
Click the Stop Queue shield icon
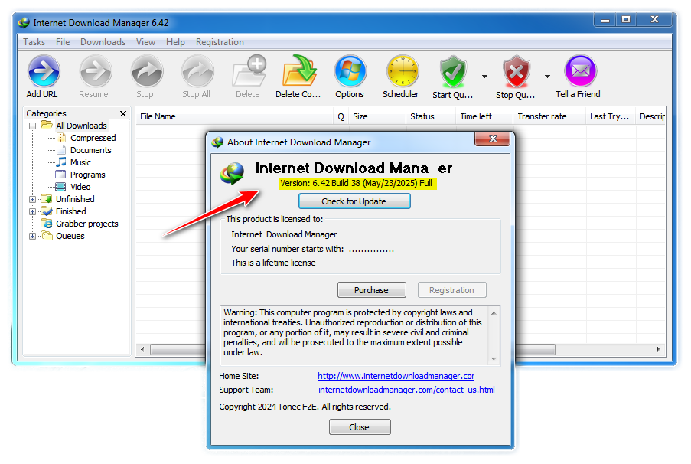pyautogui.click(x=516, y=72)
